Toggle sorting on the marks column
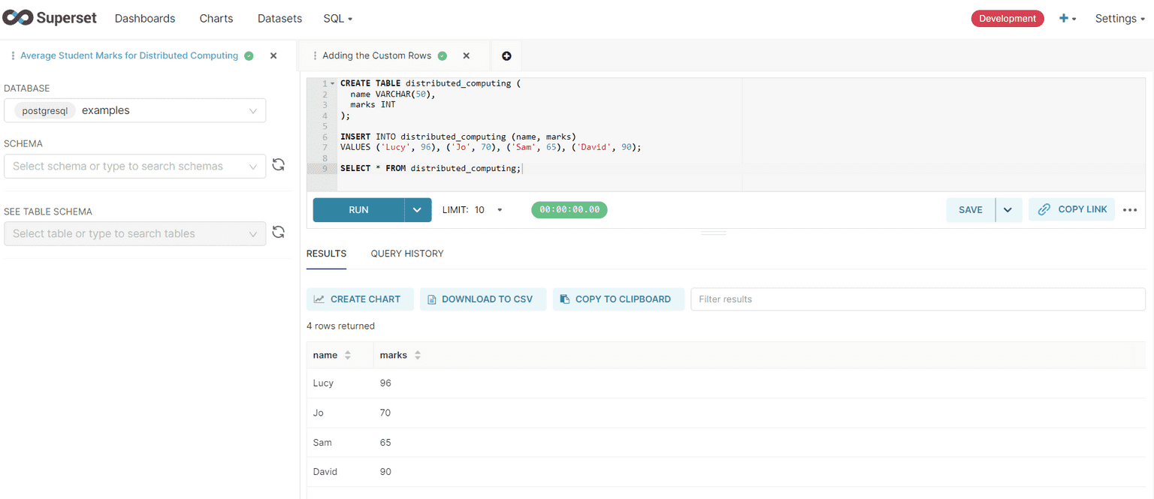 (418, 354)
